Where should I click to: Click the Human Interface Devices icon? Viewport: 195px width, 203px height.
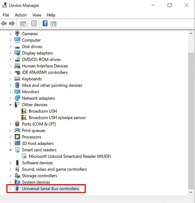(17, 66)
